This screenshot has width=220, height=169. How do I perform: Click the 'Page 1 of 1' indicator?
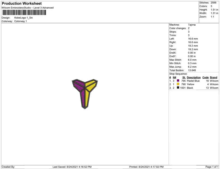(x=212, y=167)
